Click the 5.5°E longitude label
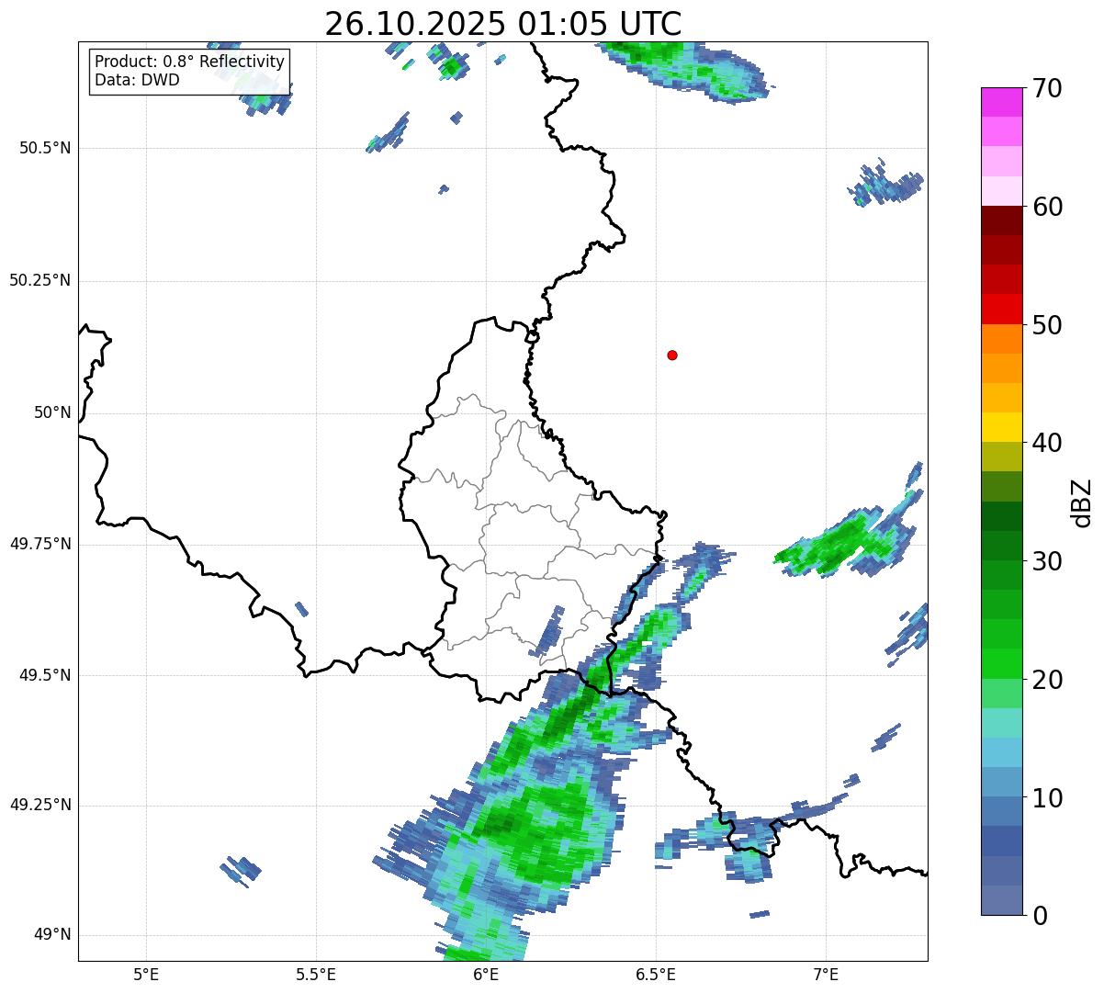Viewport: 1104px width, 993px height. [x=316, y=974]
